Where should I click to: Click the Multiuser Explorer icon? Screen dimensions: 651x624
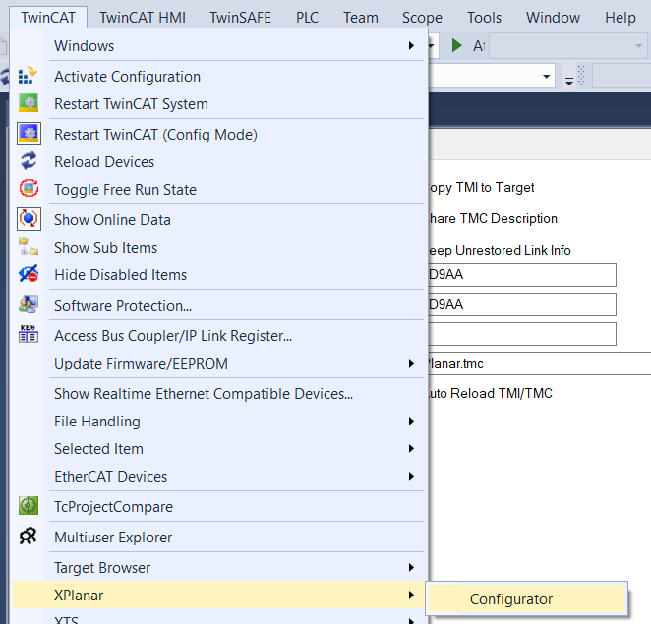[29, 537]
